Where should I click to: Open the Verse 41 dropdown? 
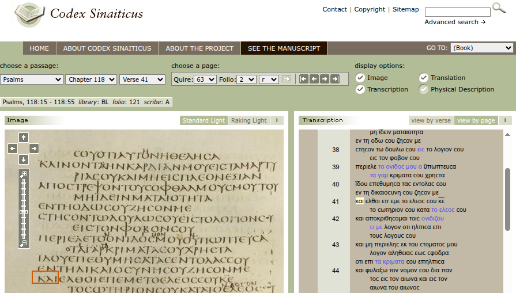click(x=142, y=79)
